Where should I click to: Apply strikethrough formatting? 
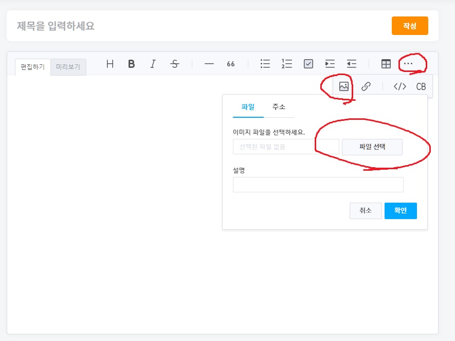pos(175,64)
